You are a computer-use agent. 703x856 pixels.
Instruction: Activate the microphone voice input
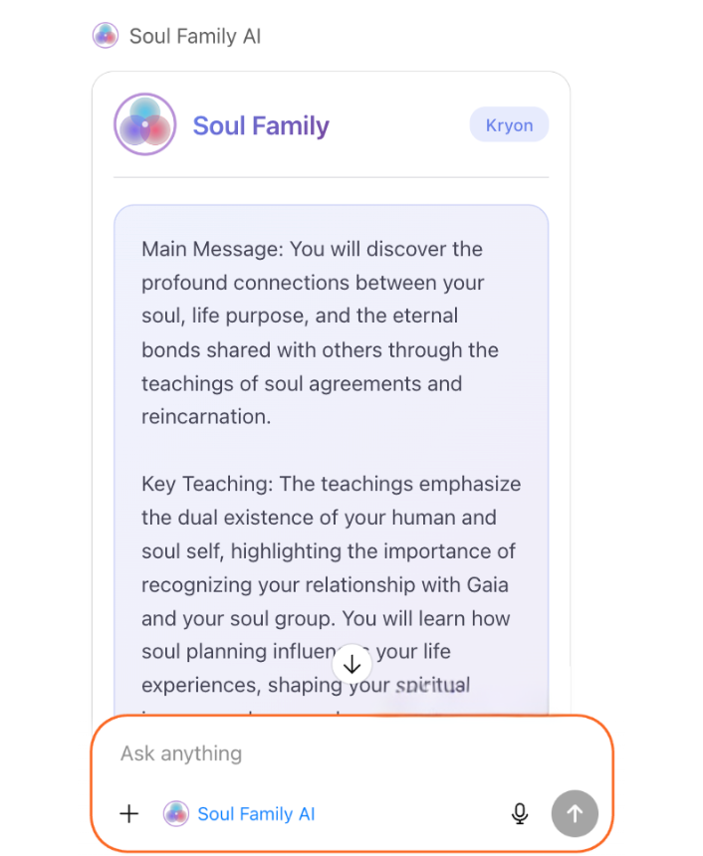coord(519,814)
